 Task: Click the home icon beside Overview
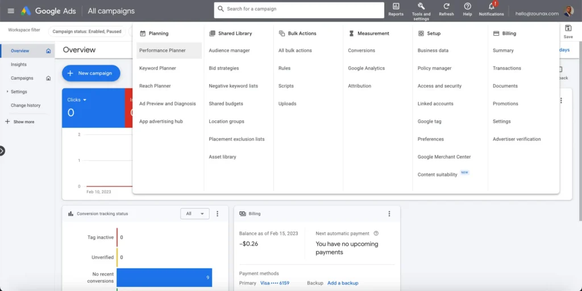(48, 51)
